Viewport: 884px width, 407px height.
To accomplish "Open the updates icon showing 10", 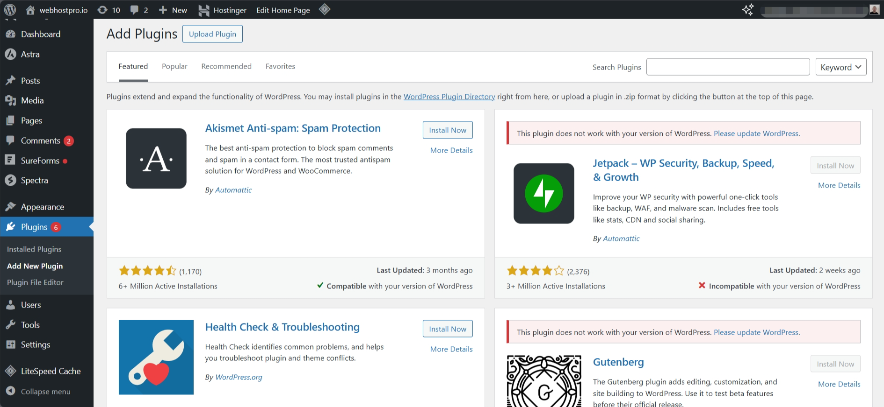I will pyautogui.click(x=102, y=10).
